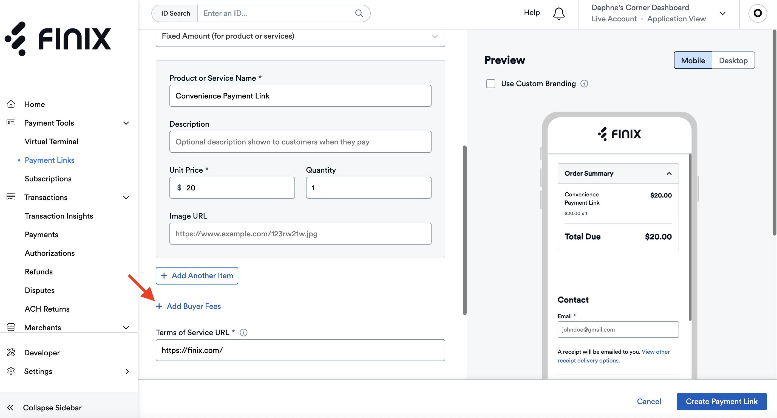Open Payment Links page
Viewport: 777px width, 418px height.
tap(49, 160)
